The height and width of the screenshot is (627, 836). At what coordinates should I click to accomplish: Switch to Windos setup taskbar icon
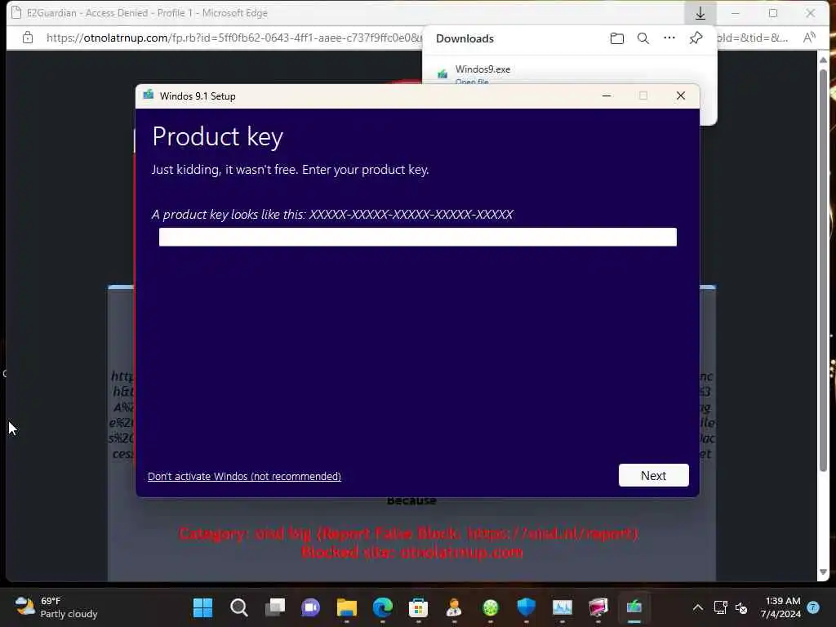(634, 607)
